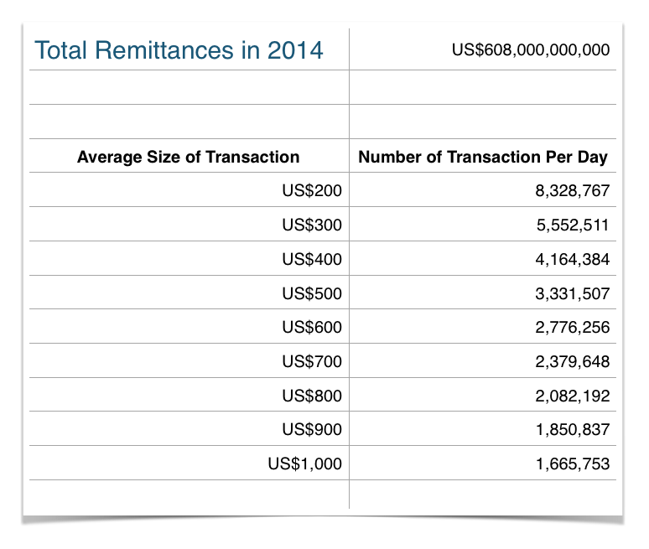
Task: Select the US$200 cell
Action: [x=312, y=191]
